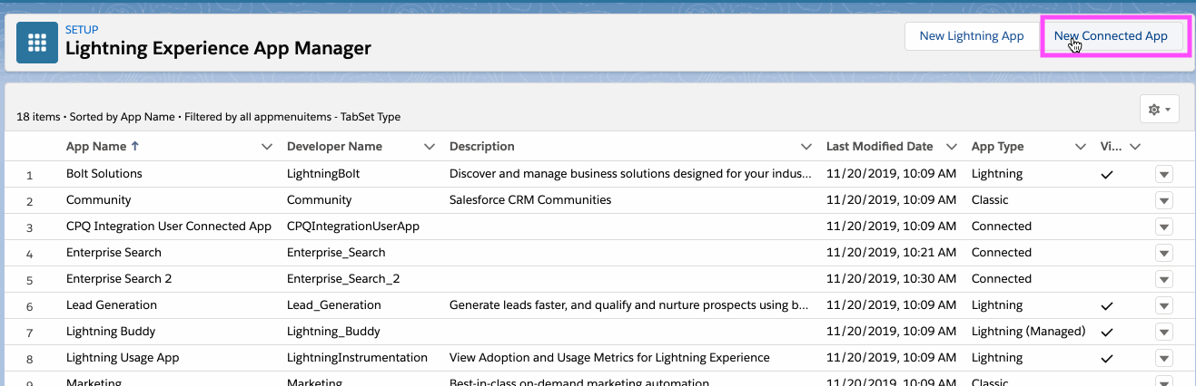Open row actions for Bolt Solutions
The width and height of the screenshot is (1196, 386).
[1163, 174]
